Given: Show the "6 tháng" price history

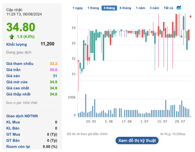Looking at the screenshot, I should point(125,8).
